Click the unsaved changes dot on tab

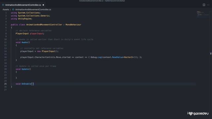pyautogui.click(x=43, y=5)
